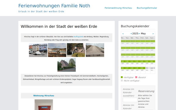Click unavailable day 31 in calendar
Image resolution: width=176 pixels, height=110 pixels.
pos(148,70)
